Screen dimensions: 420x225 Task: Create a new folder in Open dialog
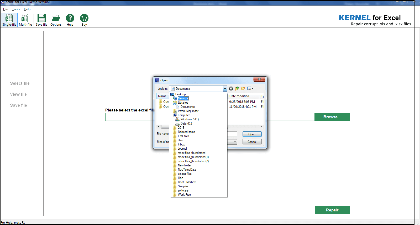click(243, 89)
